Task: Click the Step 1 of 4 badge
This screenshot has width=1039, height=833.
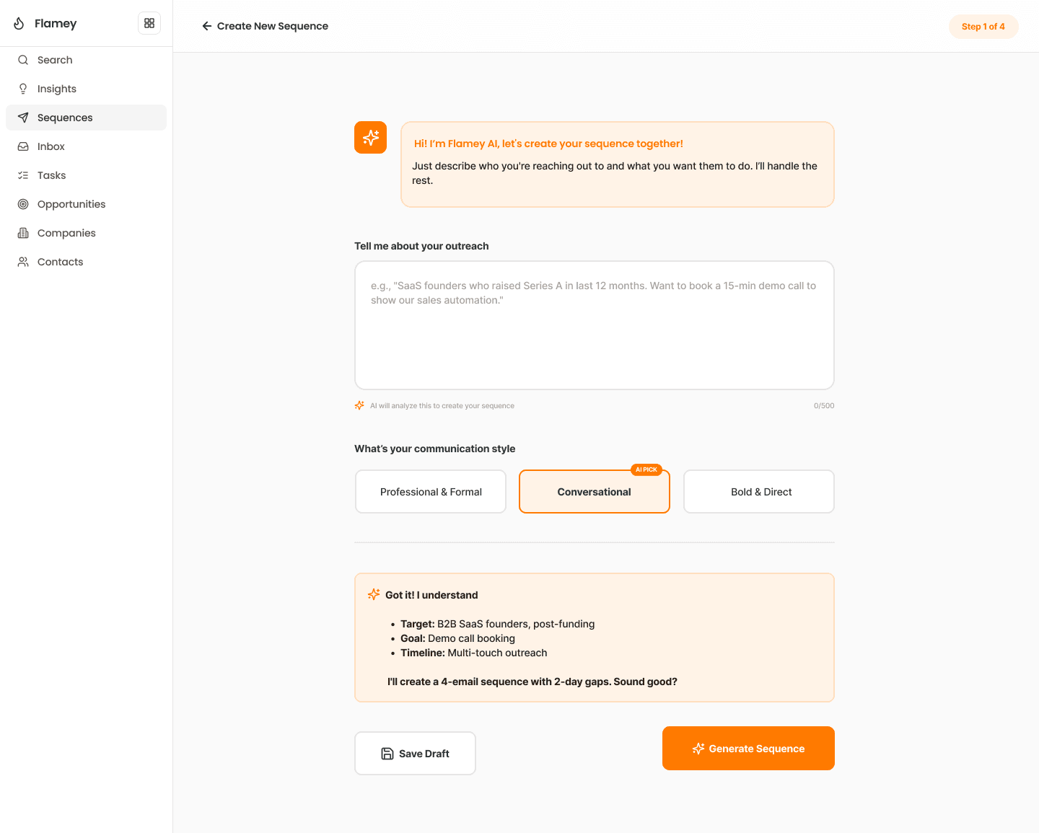Action: coord(983,27)
